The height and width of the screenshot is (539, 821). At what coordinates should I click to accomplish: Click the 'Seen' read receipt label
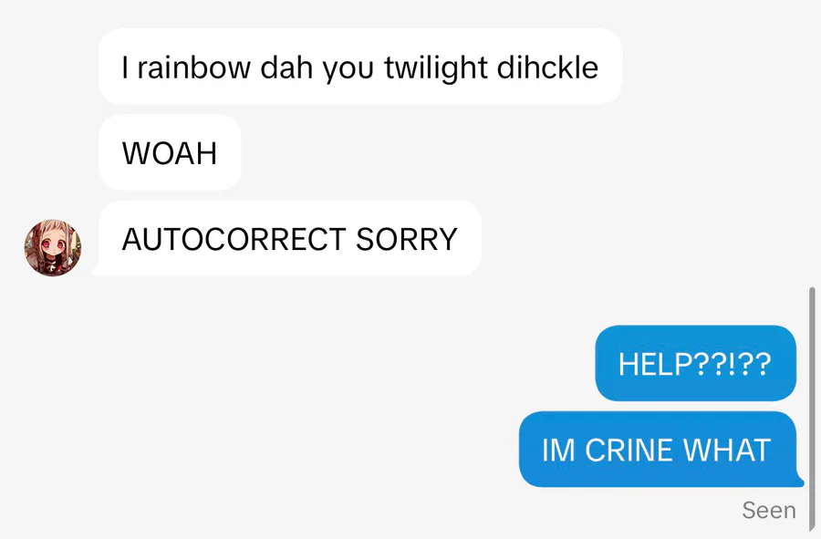[x=769, y=510]
